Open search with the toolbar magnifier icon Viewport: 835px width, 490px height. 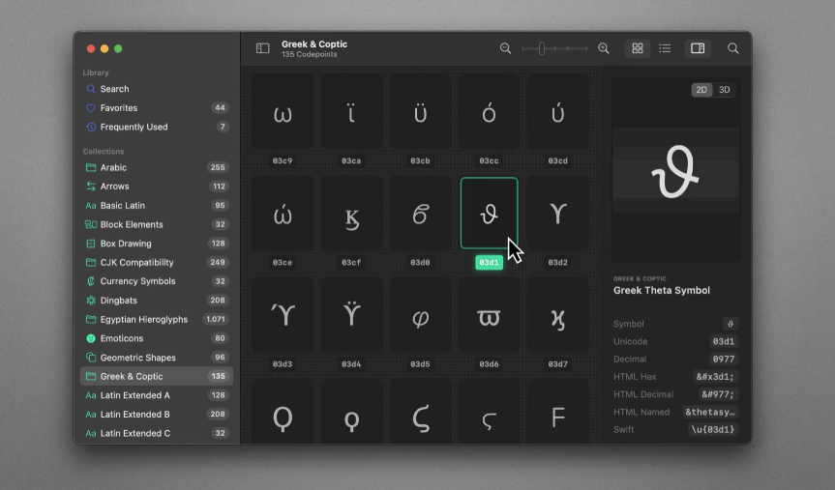coord(732,48)
